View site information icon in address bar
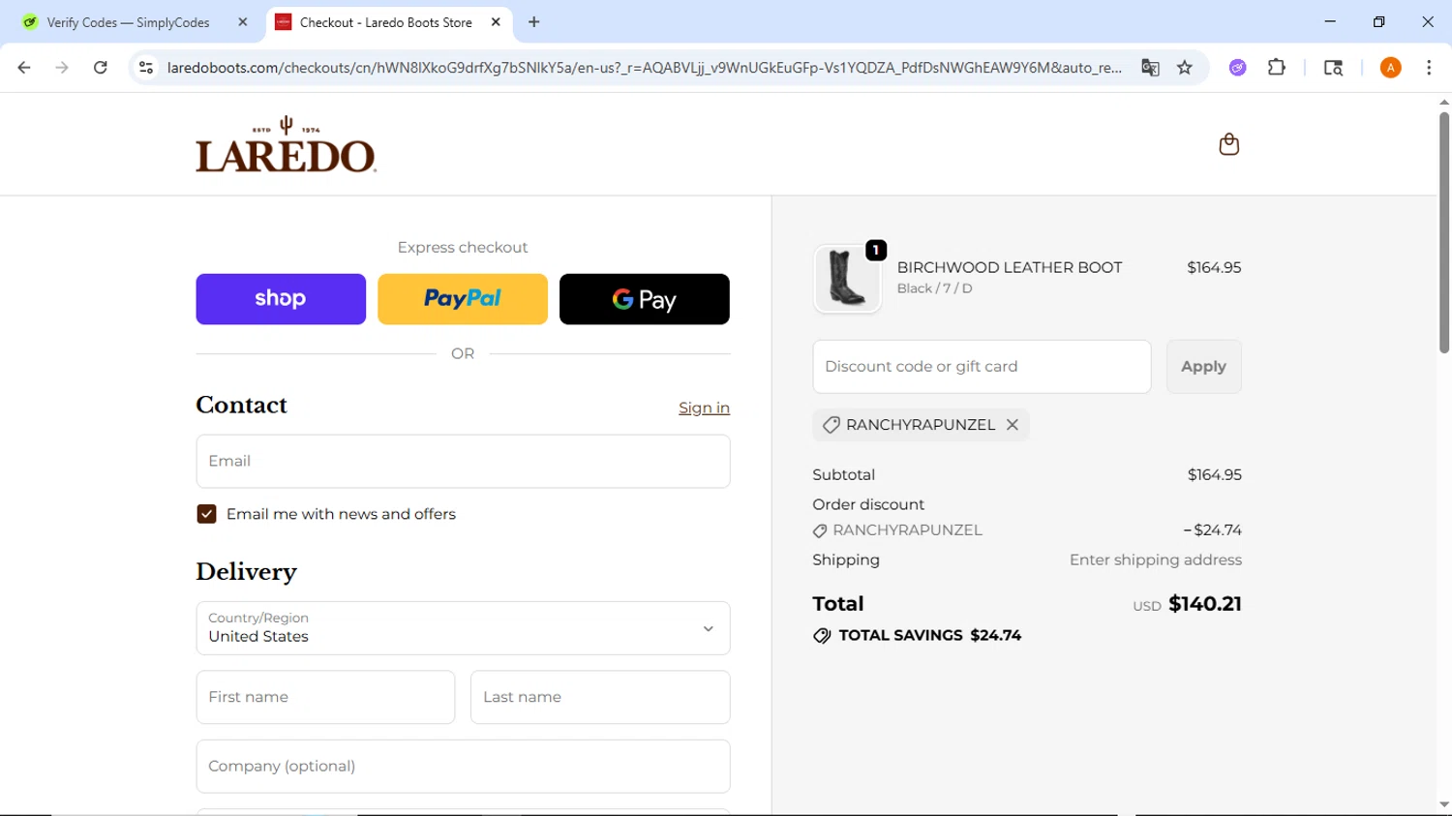The width and height of the screenshot is (1452, 816). [x=146, y=68]
